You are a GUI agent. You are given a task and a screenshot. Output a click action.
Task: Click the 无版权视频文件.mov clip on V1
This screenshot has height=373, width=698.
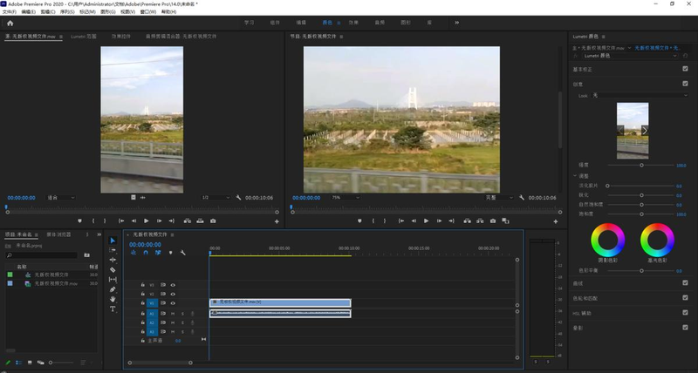click(x=279, y=303)
